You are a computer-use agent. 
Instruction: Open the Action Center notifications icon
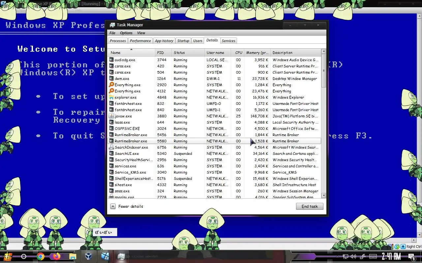pos(411,256)
